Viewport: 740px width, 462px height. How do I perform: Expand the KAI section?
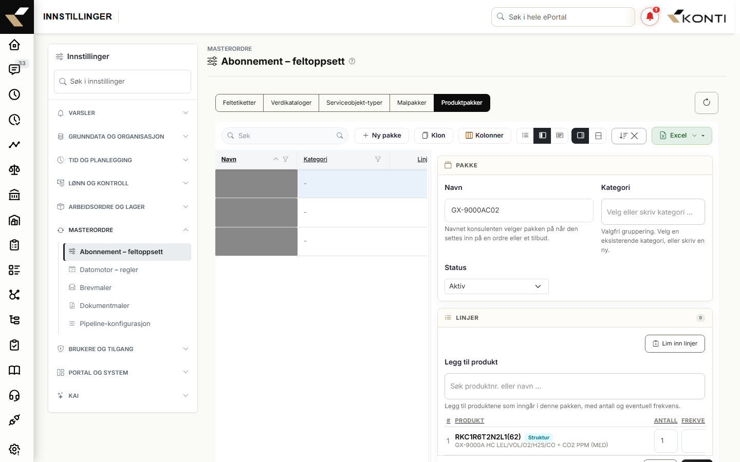123,396
